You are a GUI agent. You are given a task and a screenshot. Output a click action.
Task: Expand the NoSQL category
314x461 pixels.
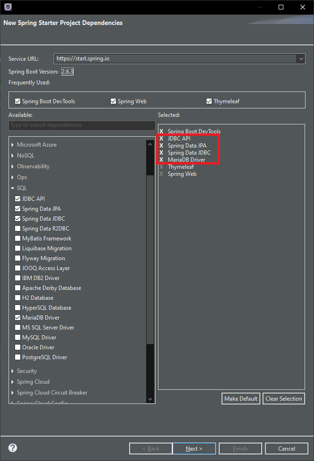coord(12,156)
